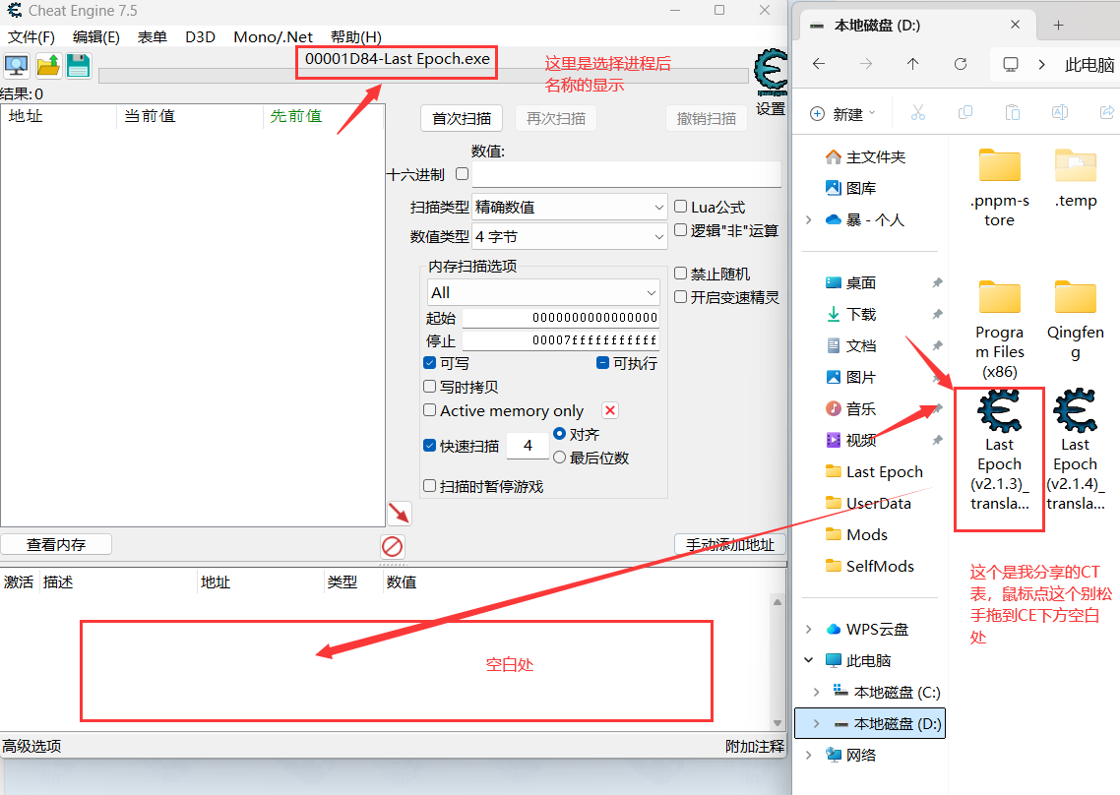Click the open cheat table folder icon
This screenshot has height=795, width=1120.
pos(48,66)
